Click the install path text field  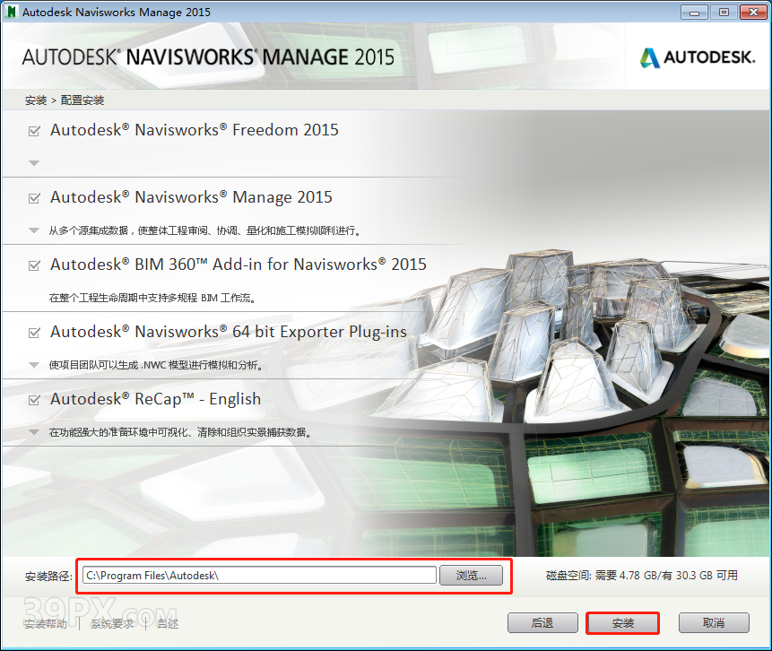(x=258, y=576)
